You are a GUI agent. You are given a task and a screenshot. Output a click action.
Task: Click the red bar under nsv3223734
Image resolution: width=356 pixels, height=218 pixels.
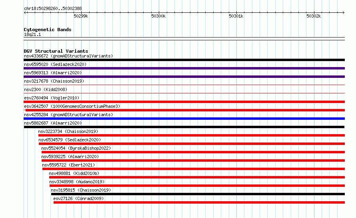click(192, 135)
